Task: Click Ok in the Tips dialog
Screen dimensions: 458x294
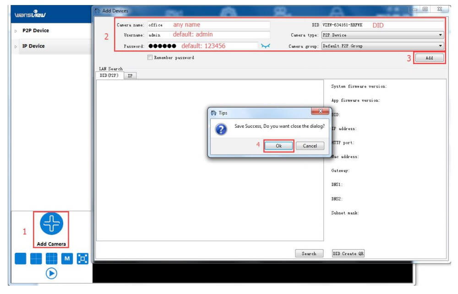Action: pyautogui.click(x=278, y=146)
